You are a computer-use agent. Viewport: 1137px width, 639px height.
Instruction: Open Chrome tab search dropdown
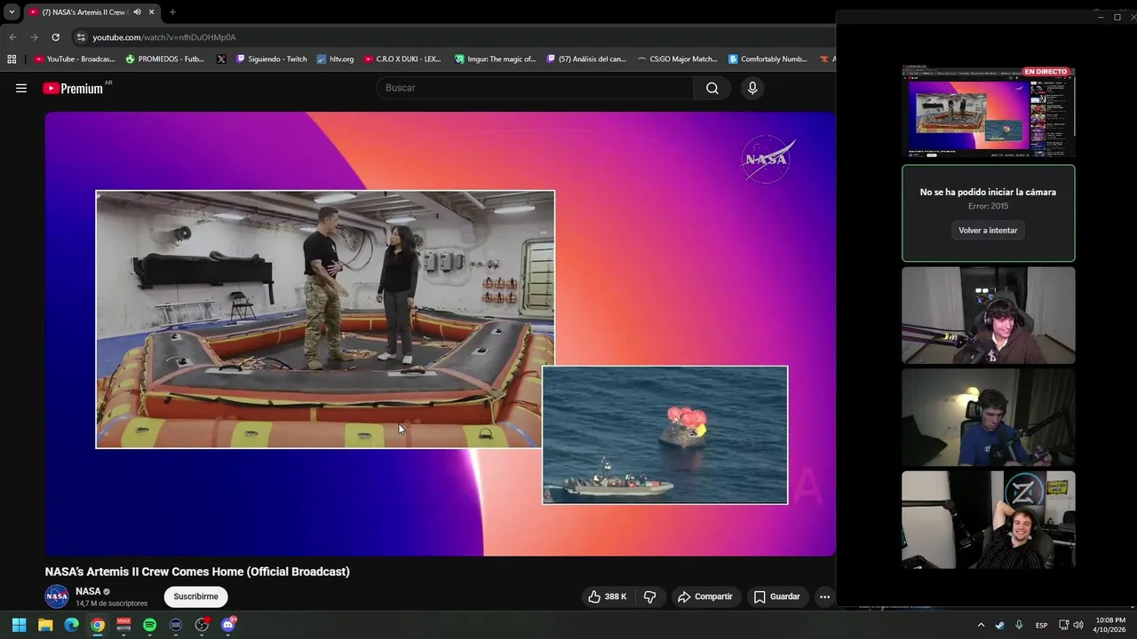coord(12,12)
